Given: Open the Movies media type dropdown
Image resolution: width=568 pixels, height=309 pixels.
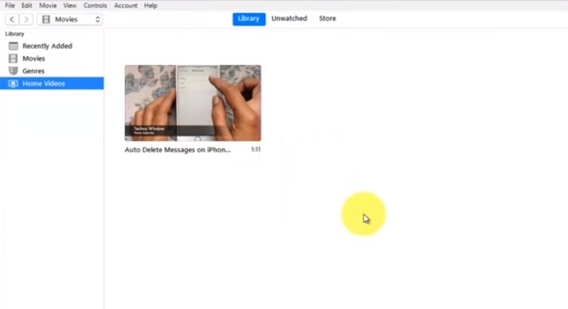Looking at the screenshot, I should tap(70, 20).
